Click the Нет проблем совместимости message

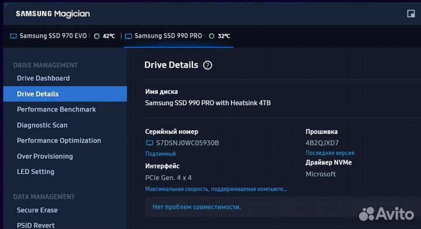196,207
